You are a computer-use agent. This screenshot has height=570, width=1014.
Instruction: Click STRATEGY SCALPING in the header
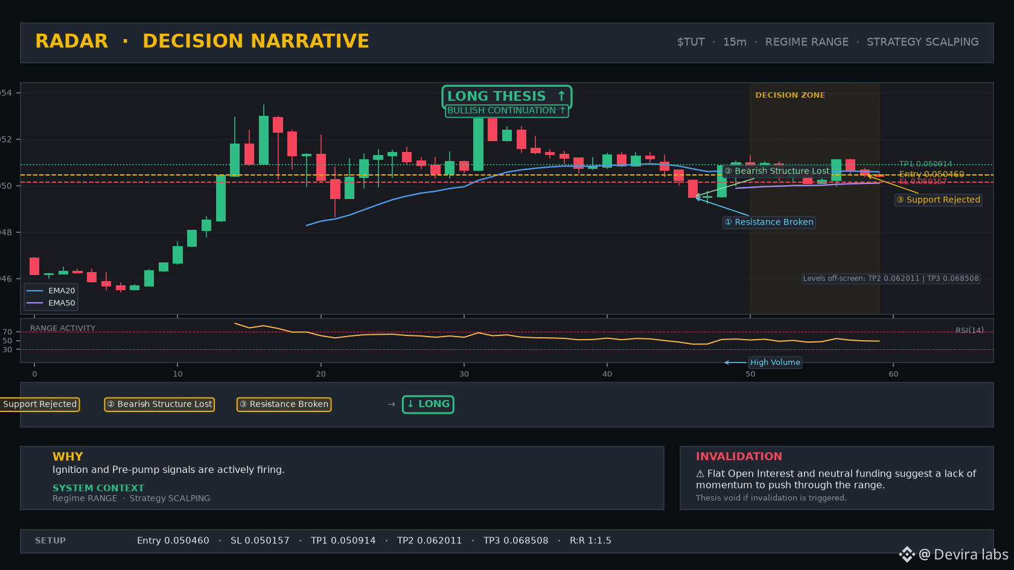[x=922, y=42]
